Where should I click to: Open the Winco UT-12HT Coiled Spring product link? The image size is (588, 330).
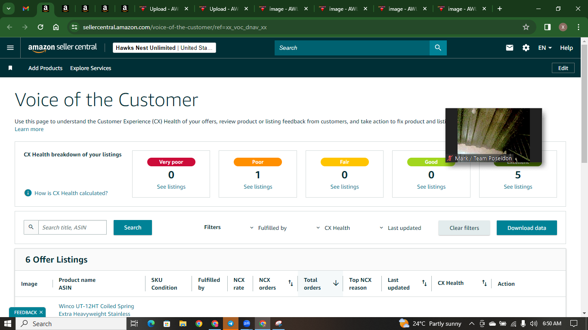pos(96,310)
